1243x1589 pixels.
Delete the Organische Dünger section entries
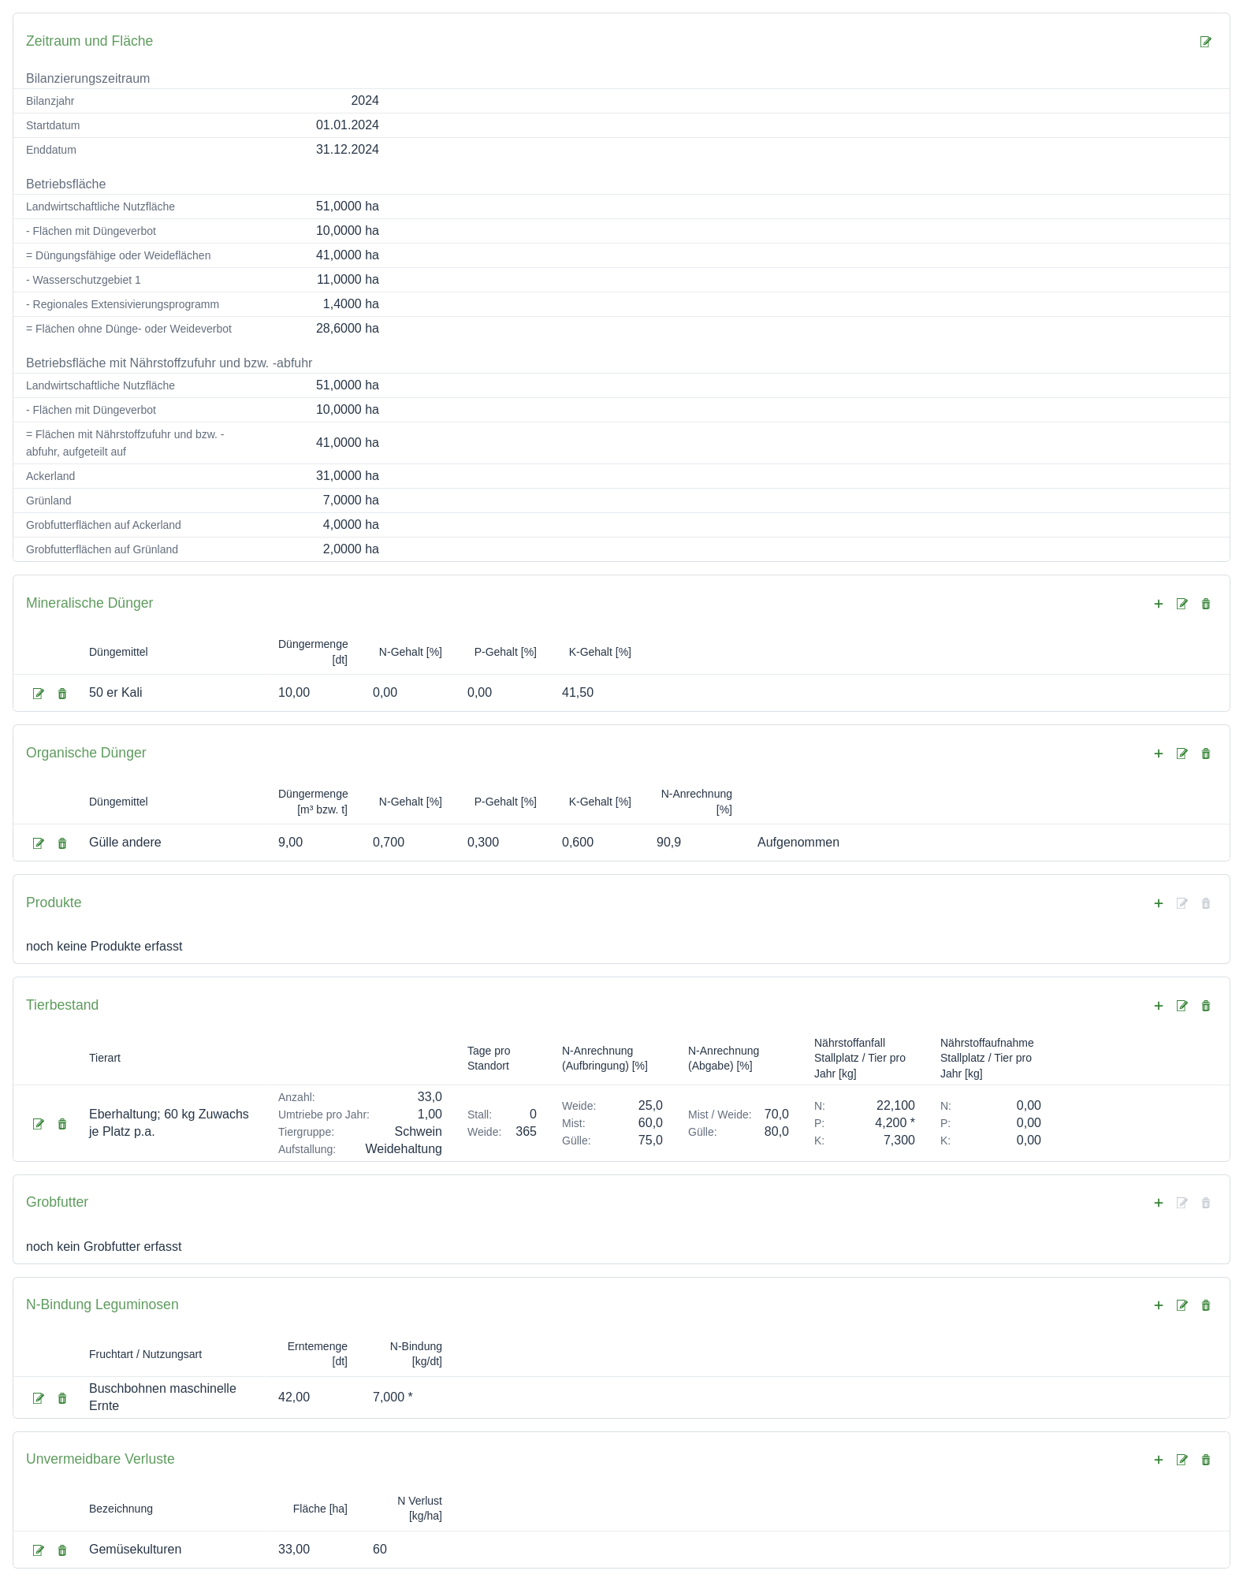[x=1205, y=754]
